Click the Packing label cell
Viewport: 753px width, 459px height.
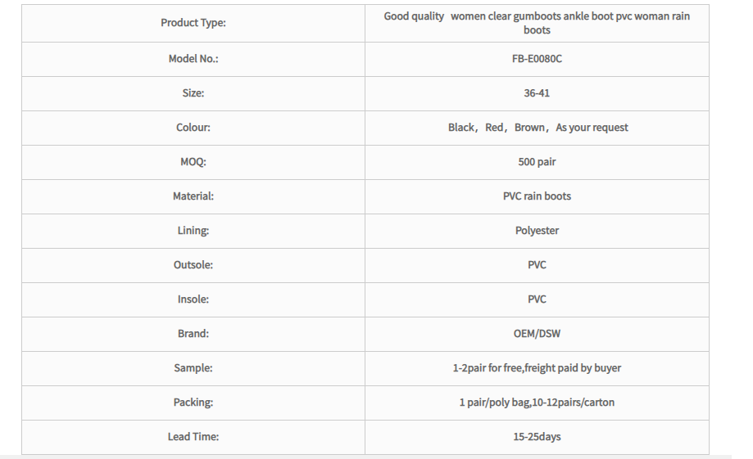coord(193,403)
